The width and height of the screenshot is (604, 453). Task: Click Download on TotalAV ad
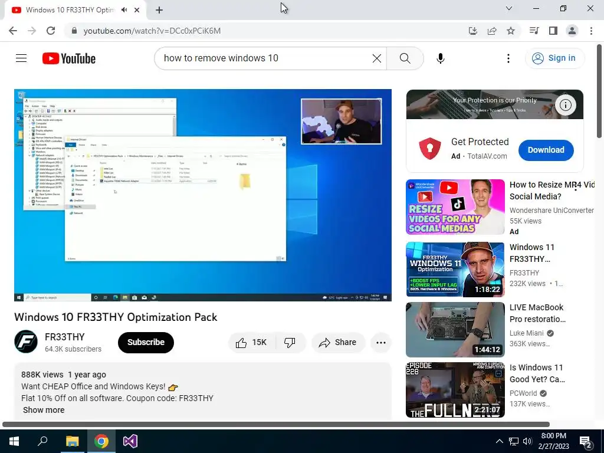point(546,150)
